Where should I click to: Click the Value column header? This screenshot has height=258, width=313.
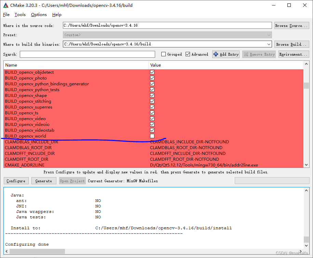point(226,65)
